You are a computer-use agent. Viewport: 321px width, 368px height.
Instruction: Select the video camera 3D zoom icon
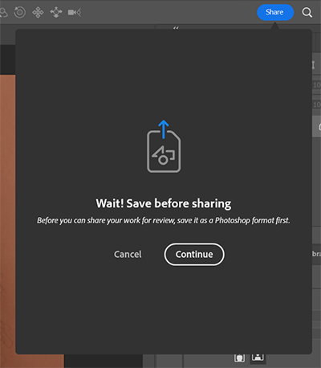click(x=75, y=12)
